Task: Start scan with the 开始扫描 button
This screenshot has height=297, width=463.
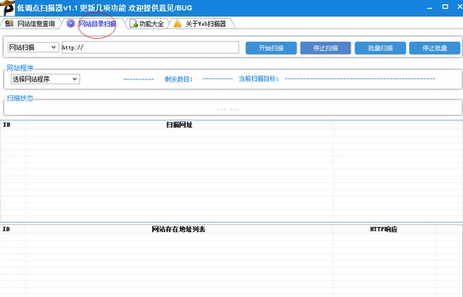Action: [271, 48]
